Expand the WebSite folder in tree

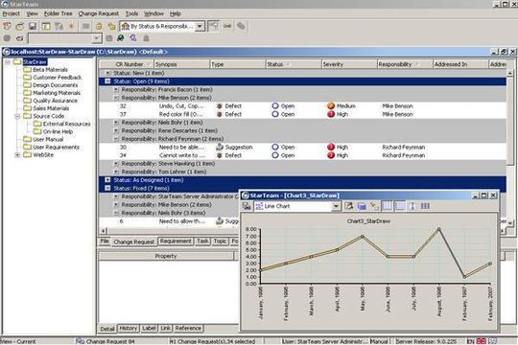[x=18, y=155]
